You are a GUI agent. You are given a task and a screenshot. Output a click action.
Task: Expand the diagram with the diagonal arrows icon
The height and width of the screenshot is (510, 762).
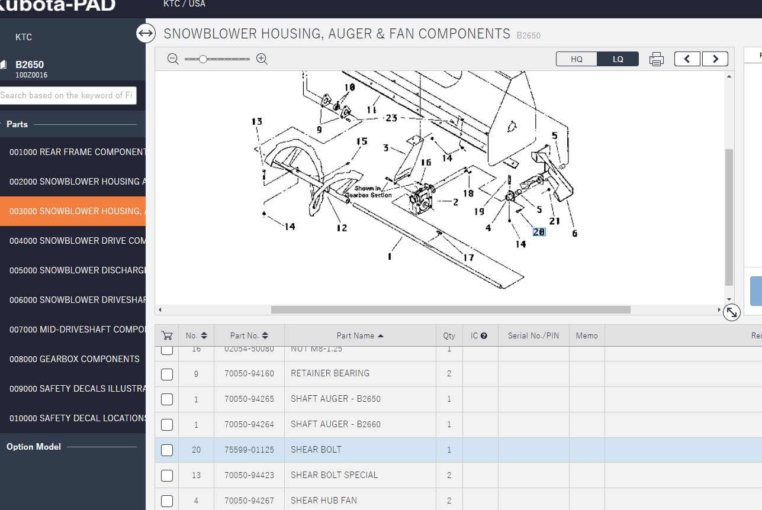[x=732, y=312]
